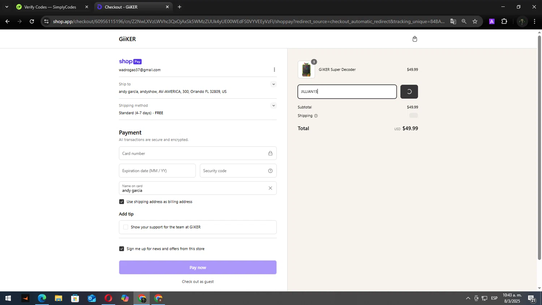Expand the Ship to address section
The width and height of the screenshot is (542, 305).
pyautogui.click(x=274, y=84)
